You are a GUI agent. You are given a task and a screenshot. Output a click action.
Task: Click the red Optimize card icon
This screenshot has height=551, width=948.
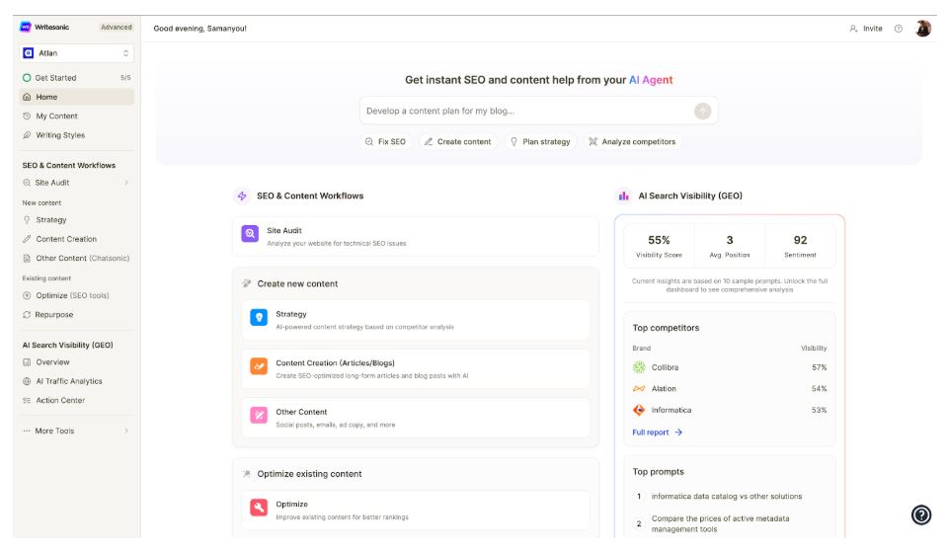pyautogui.click(x=259, y=508)
